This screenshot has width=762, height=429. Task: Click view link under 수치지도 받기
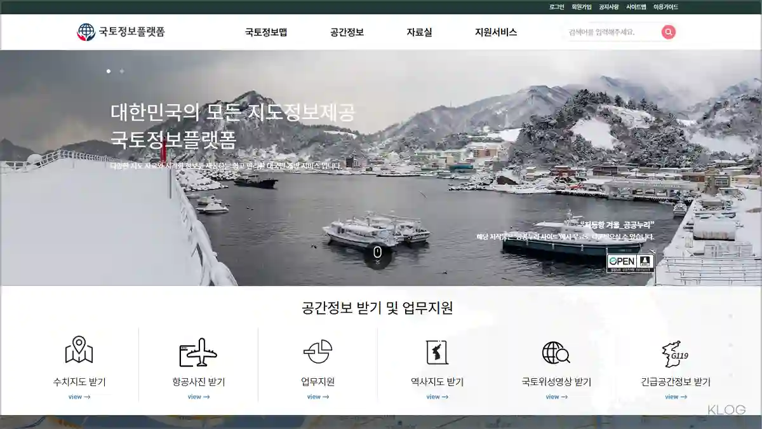(x=78, y=396)
